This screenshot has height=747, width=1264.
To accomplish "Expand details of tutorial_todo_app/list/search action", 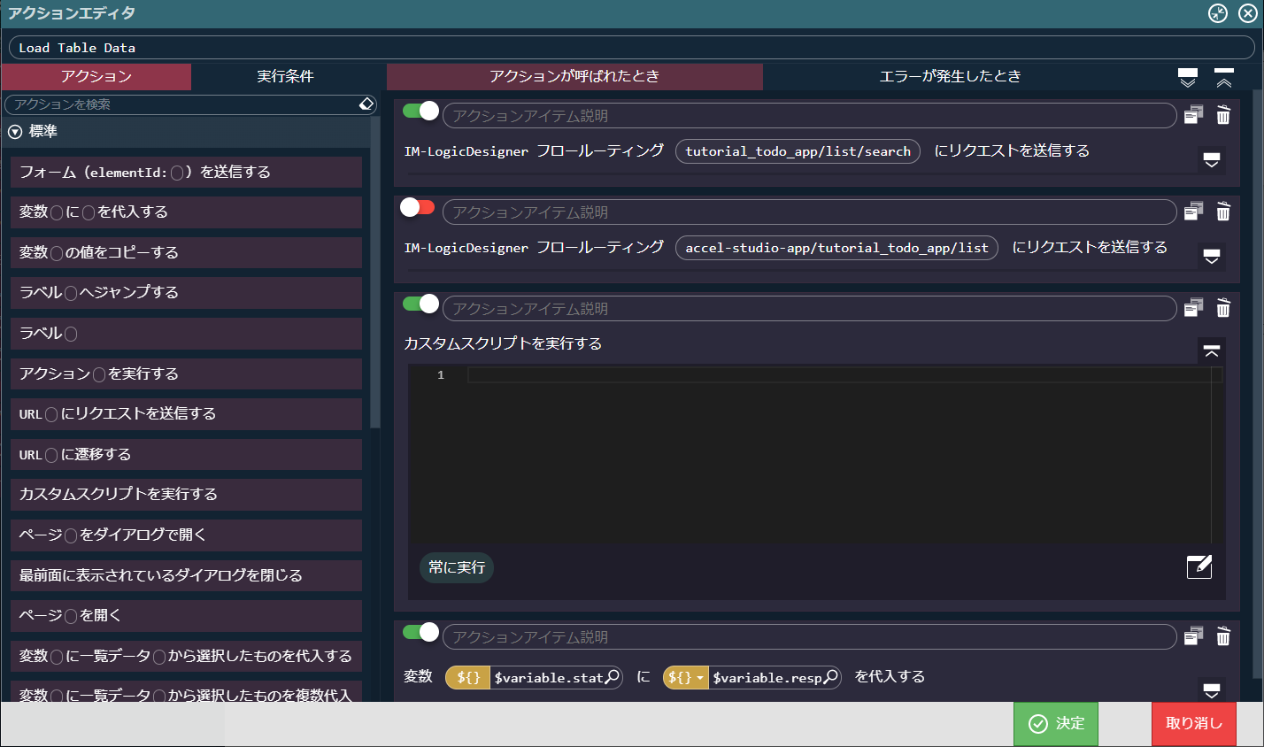I will coord(1212,160).
